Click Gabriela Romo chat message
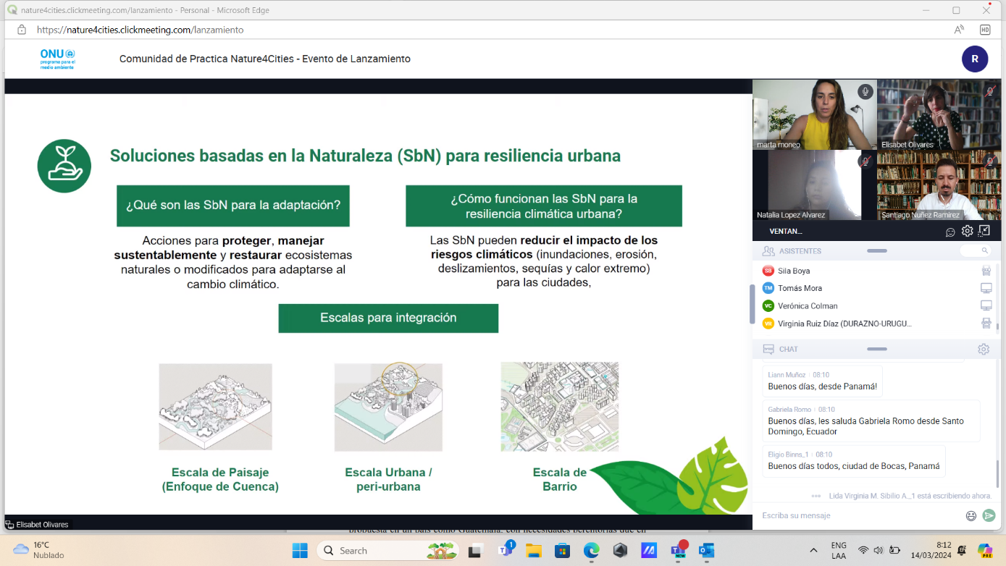 click(x=871, y=421)
